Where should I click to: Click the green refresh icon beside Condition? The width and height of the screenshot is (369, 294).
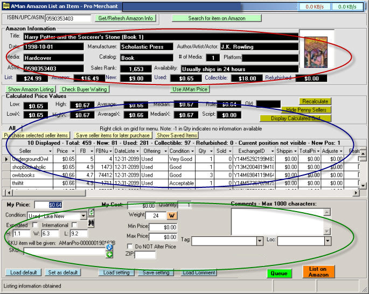(91, 213)
